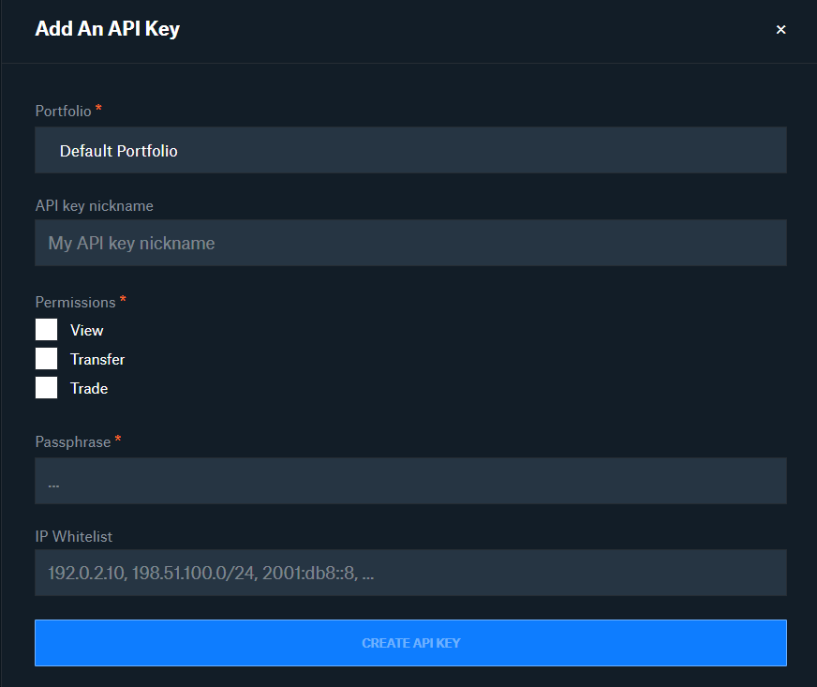Click the Add An API Key title
This screenshot has height=687, width=817.
point(108,29)
